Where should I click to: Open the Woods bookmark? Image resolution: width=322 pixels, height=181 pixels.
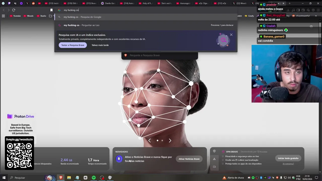(28, 16)
